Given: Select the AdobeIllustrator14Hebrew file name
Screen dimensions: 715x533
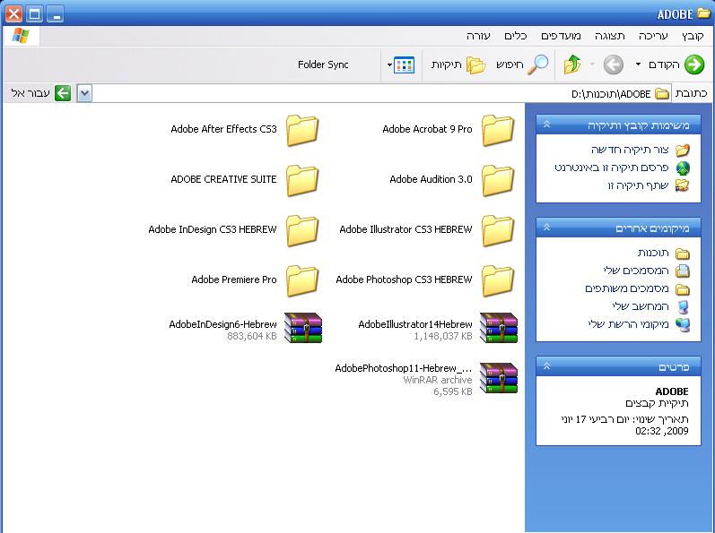Looking at the screenshot, I should pyautogui.click(x=415, y=324).
